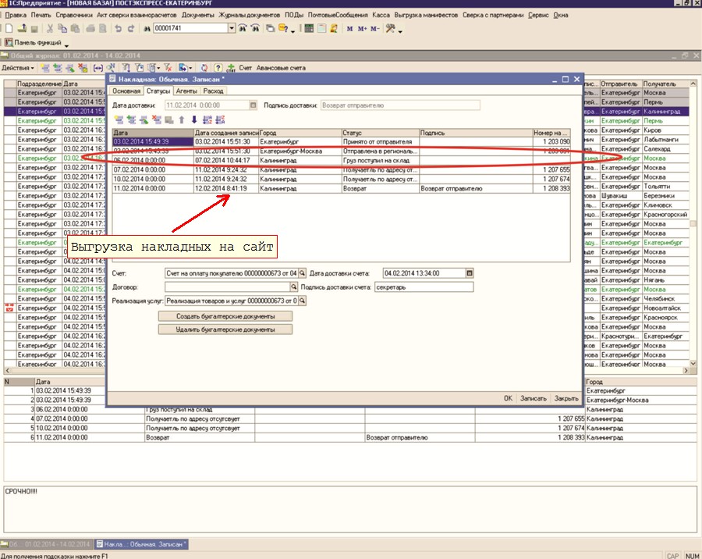Click the help question icon in journal toolbar
The width and height of the screenshot is (702, 559).
218,68
